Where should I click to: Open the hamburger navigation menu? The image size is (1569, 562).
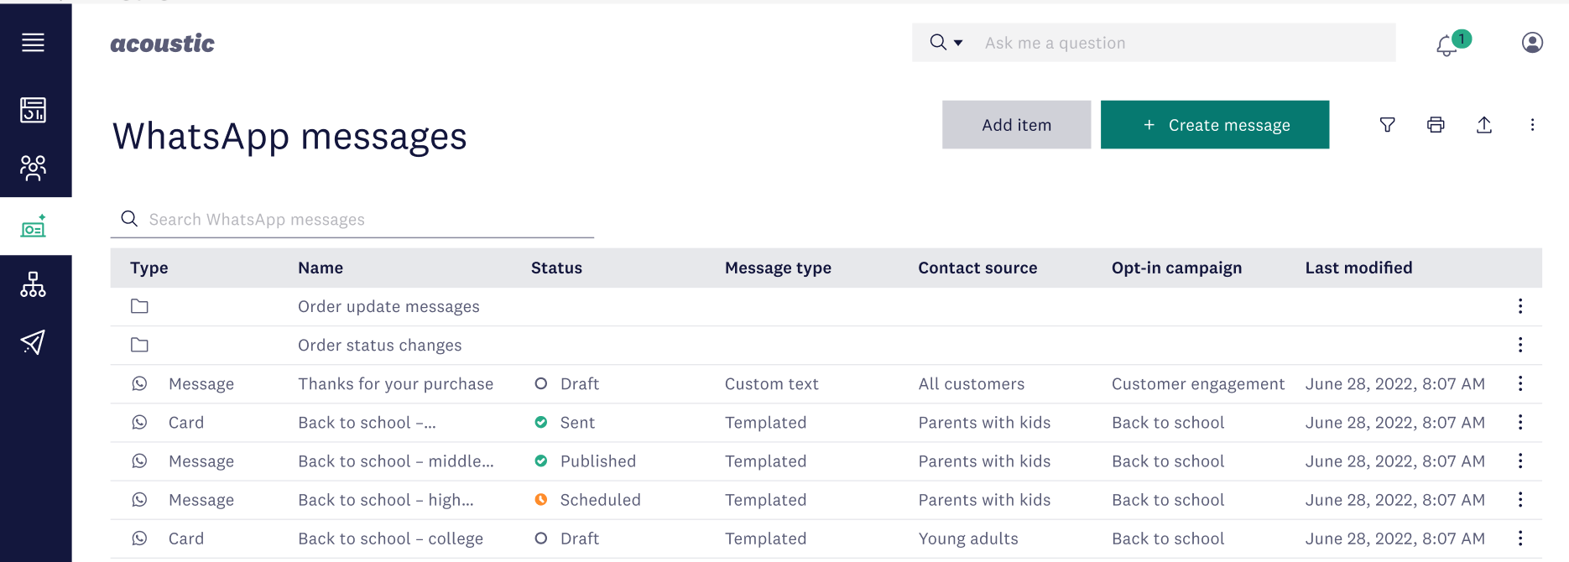click(34, 43)
